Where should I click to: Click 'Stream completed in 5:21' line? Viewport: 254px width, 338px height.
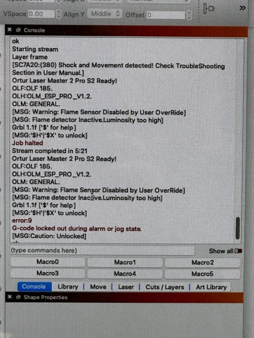[x=50, y=151]
